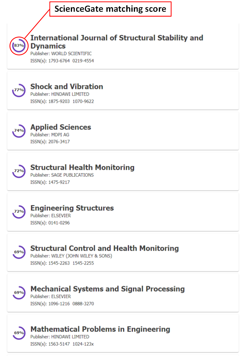The width and height of the screenshot is (245, 356).
Task: Select the Structural Health Monitoring title
Action: tap(82, 167)
